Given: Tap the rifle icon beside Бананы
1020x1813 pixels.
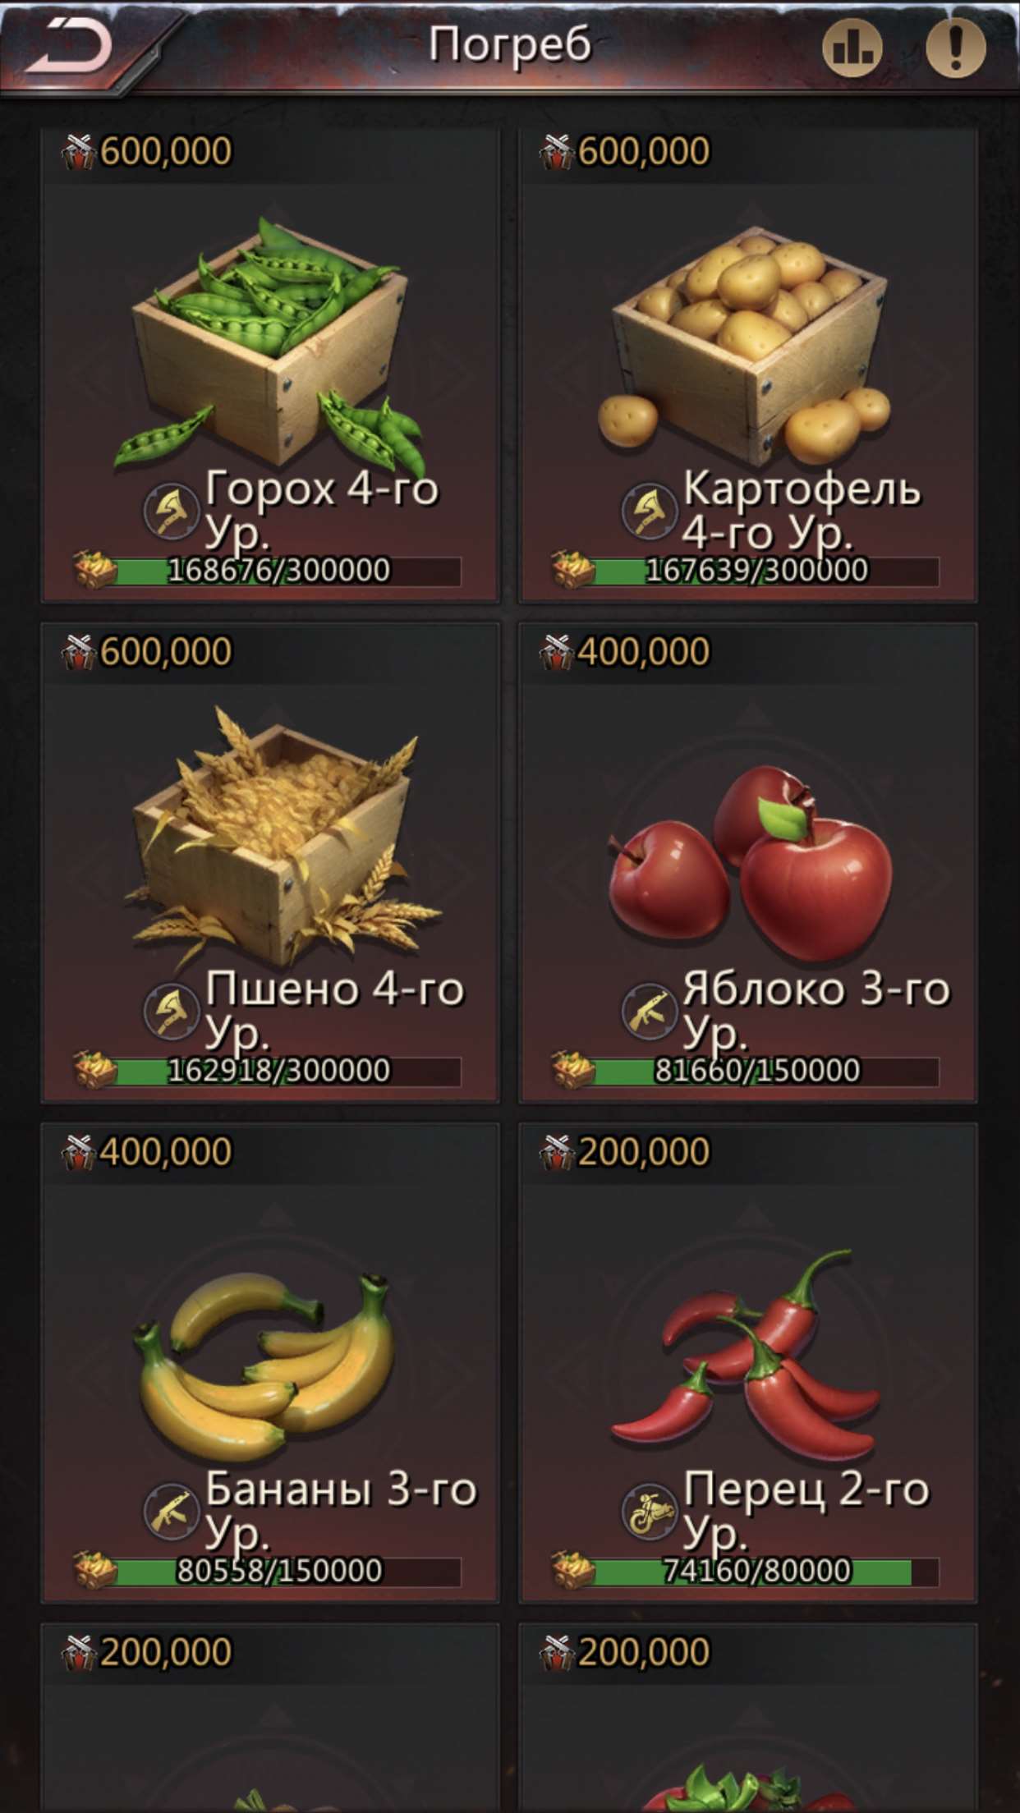Looking at the screenshot, I should pos(172,1512).
